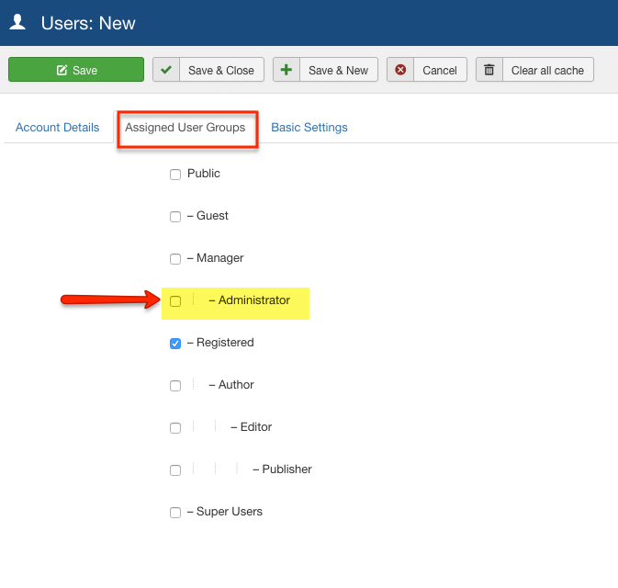The width and height of the screenshot is (618, 588).
Task: Switch to the Account Details tab
Action: [58, 128]
